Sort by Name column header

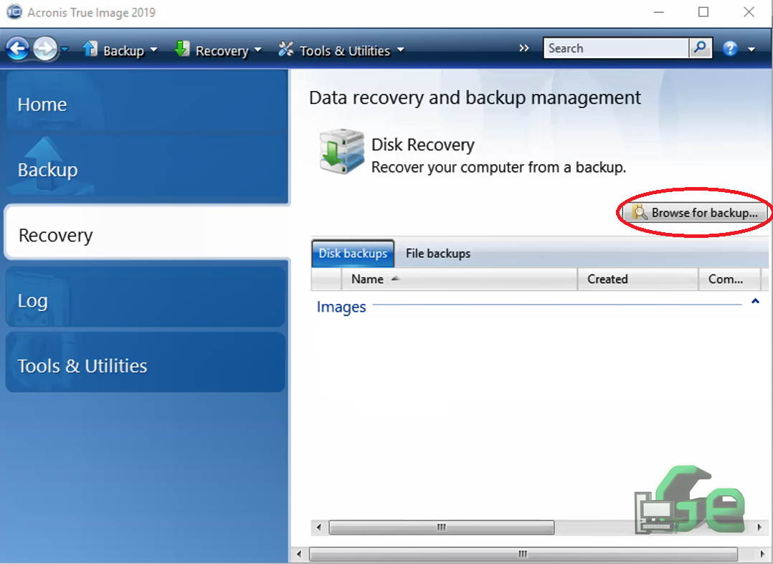[x=459, y=279]
